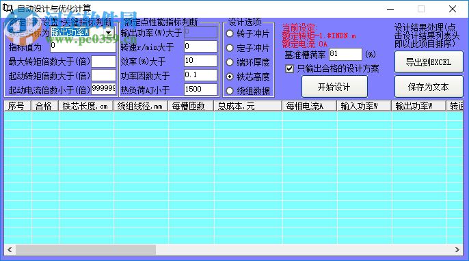This screenshot has height=261, width=469.
Task: Click the 效率(%)大于 field showing 10
Action: (x=200, y=61)
